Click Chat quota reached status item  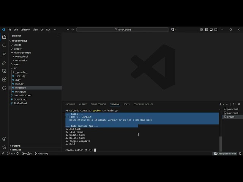[x=225, y=154]
